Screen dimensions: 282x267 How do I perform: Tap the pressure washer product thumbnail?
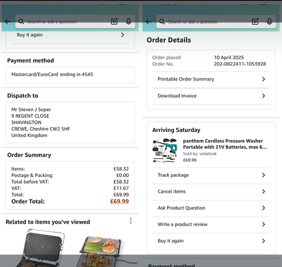click(165, 150)
